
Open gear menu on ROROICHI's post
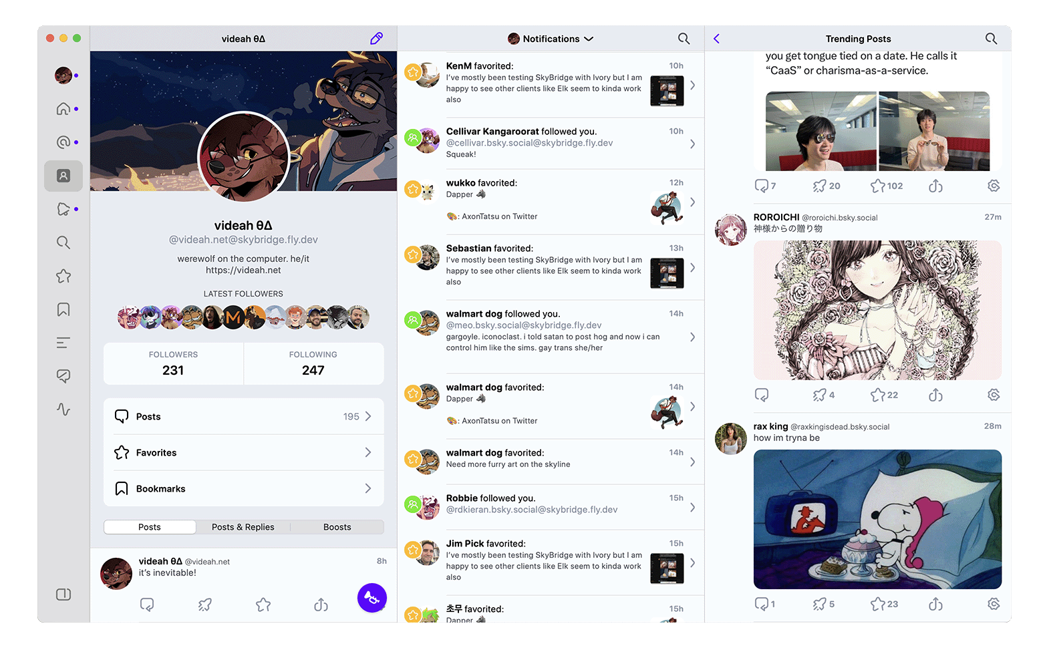(994, 395)
